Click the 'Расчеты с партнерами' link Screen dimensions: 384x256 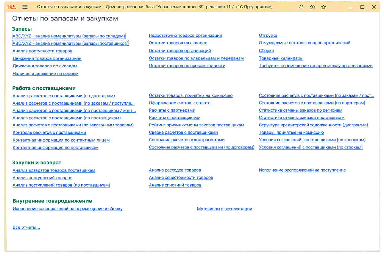[x=172, y=110]
